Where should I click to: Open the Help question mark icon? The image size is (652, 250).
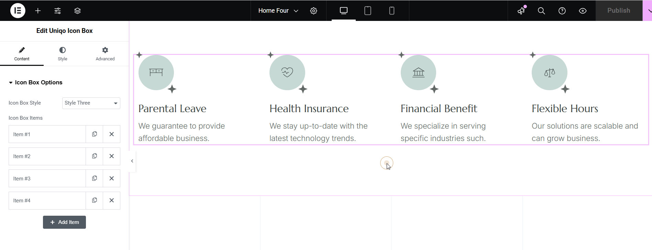click(x=562, y=11)
